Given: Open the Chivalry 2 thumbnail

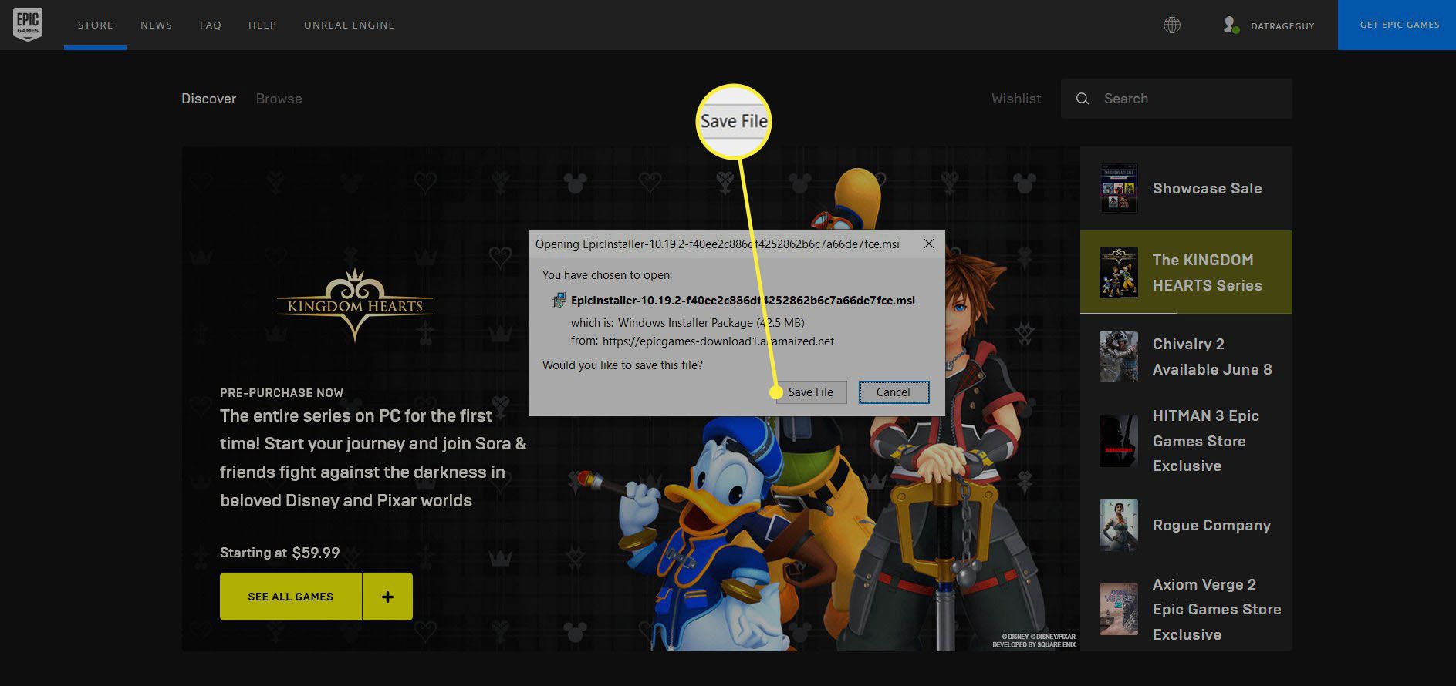Looking at the screenshot, I should 1118,357.
